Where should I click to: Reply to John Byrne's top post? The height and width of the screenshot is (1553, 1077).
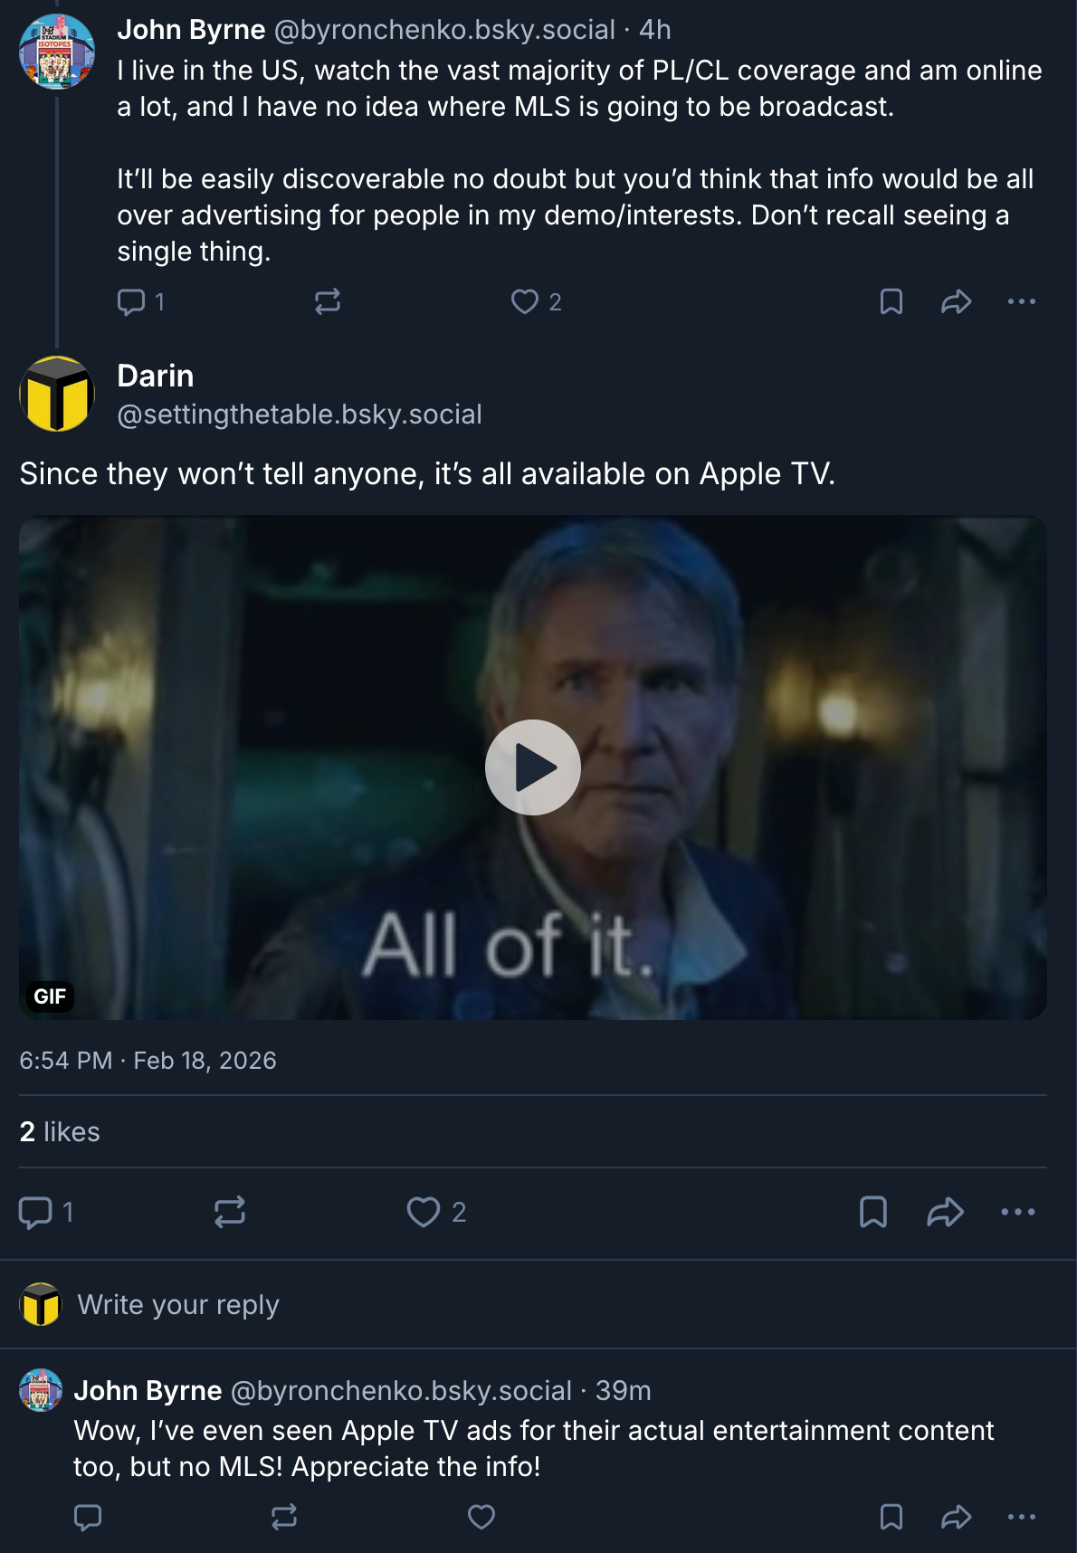[x=132, y=301]
